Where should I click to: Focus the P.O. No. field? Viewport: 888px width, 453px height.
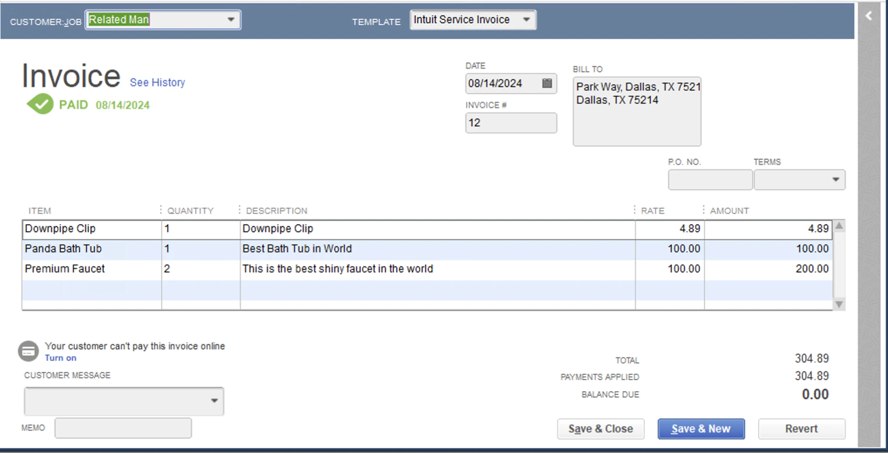point(710,179)
